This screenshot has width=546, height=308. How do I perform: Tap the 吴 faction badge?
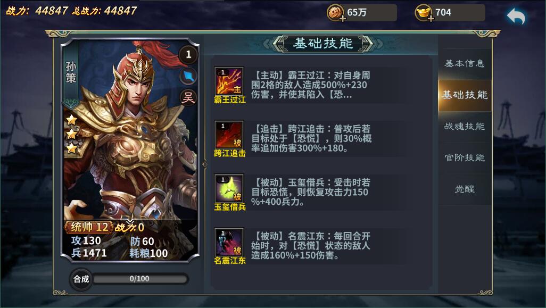pos(188,98)
